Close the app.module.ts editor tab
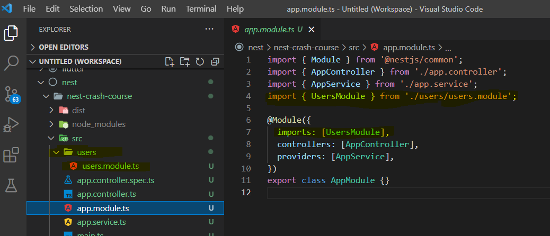550x236 pixels. coord(312,29)
